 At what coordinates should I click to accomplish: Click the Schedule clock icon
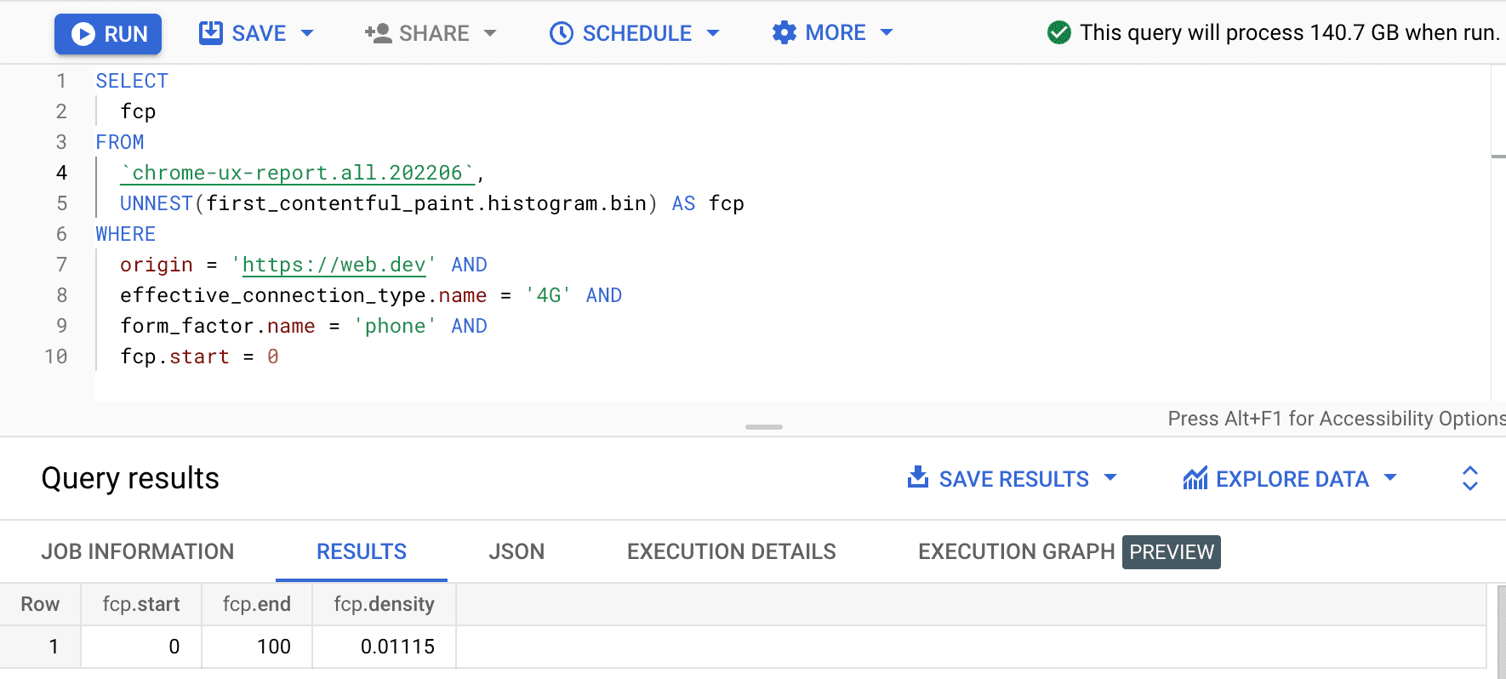click(561, 33)
